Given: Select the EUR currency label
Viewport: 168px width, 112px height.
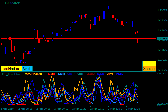Looking at the screenshot, I should pos(61,74).
